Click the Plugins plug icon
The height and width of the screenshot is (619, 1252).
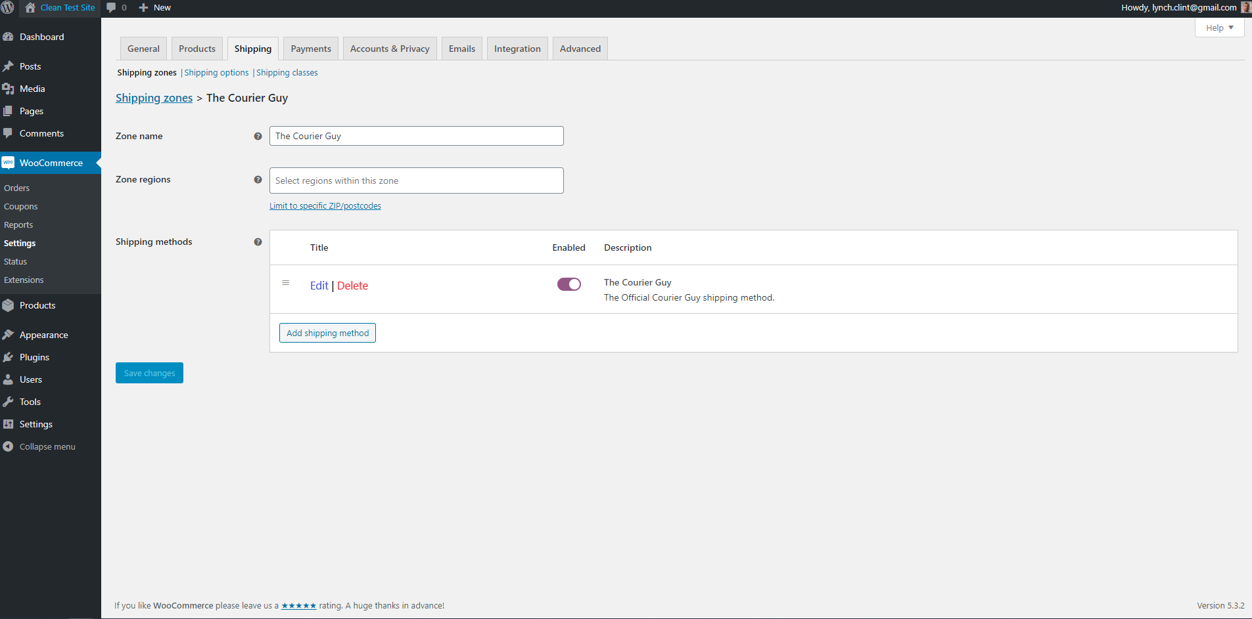click(x=8, y=357)
